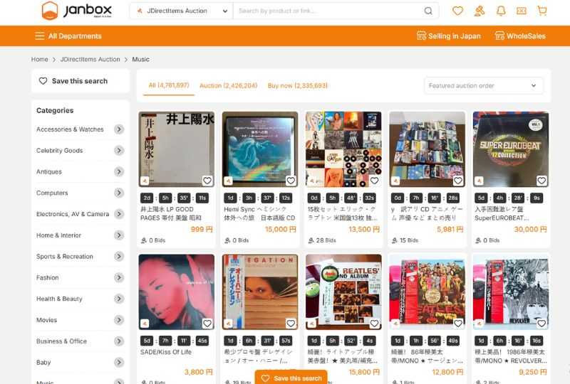Open the Featured auction order sort dropdown
570x384 pixels.
(483, 85)
